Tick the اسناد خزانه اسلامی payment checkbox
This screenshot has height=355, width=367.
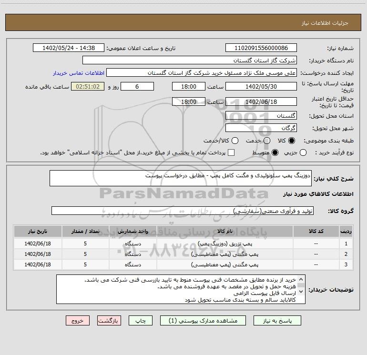(231, 152)
